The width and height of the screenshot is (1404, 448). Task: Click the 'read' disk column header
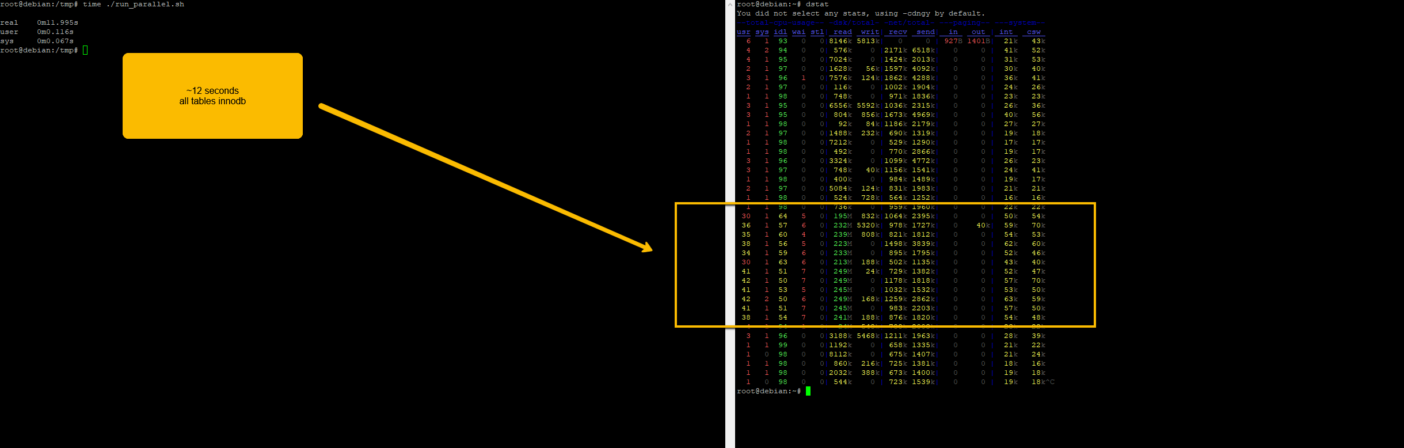pyautogui.click(x=842, y=32)
